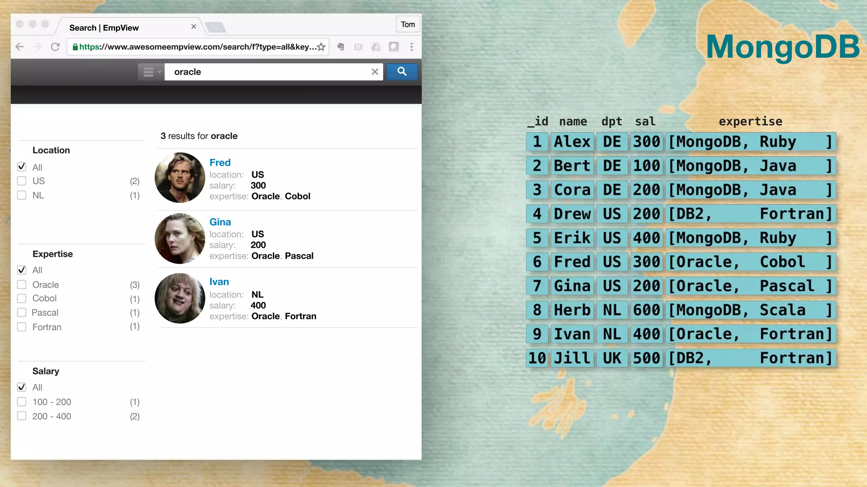Click Gina's profile photo
The image size is (867, 487).
[x=180, y=238]
